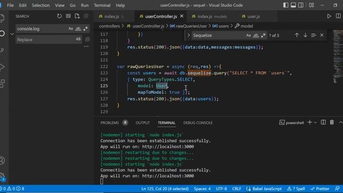This screenshot has width=343, height=193.
Task: Open the Output panel tab
Action: [x=143, y=123]
